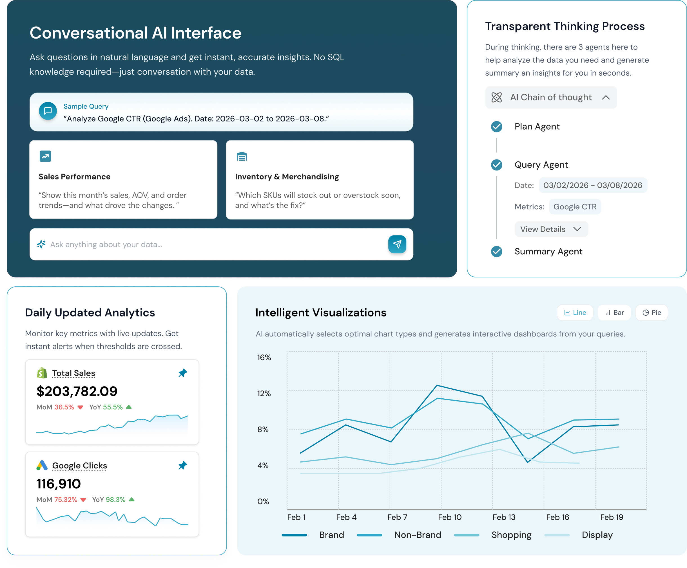
Task: Collapse the AI Chain of thought section
Action: (606, 97)
